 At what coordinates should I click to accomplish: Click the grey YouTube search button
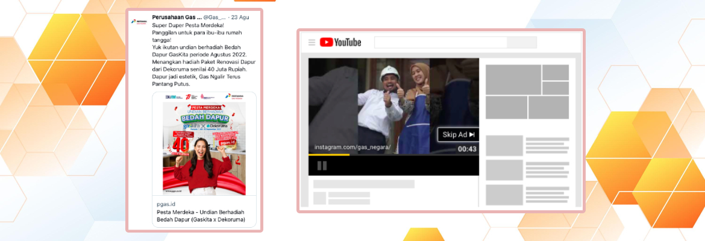coord(522,42)
